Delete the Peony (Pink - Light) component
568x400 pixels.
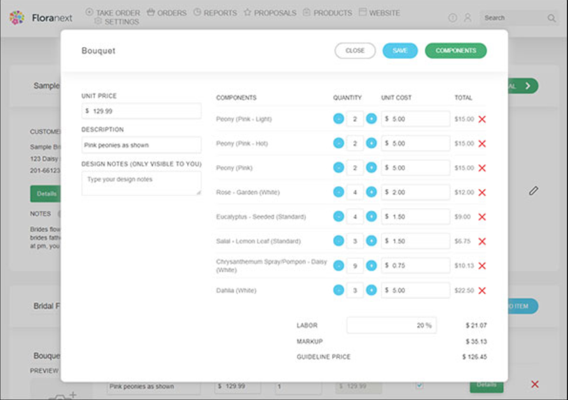pos(482,119)
